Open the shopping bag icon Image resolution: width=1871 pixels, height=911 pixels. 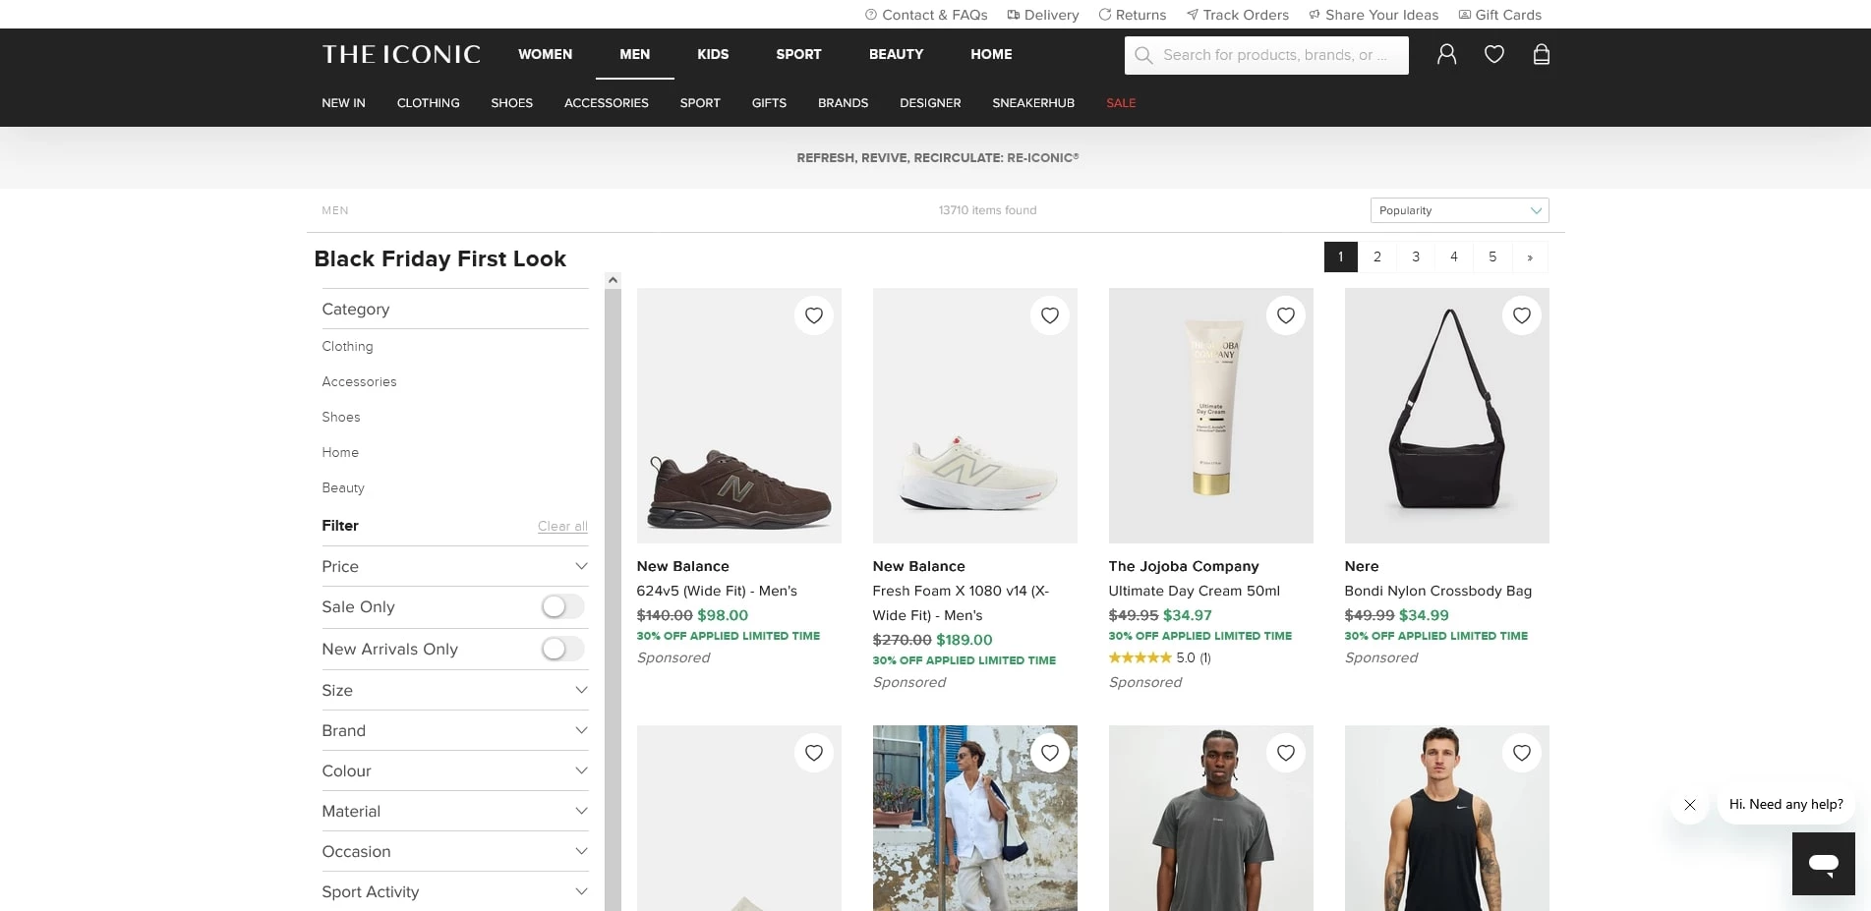pyautogui.click(x=1541, y=55)
